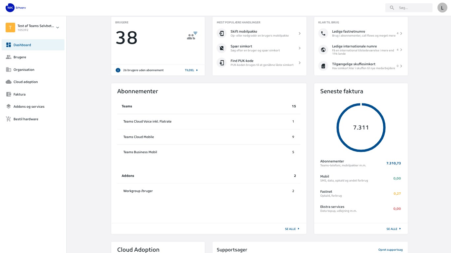Click the Ledige fastnetnumre phone icon
The image size is (451, 253).
pos(323,33)
